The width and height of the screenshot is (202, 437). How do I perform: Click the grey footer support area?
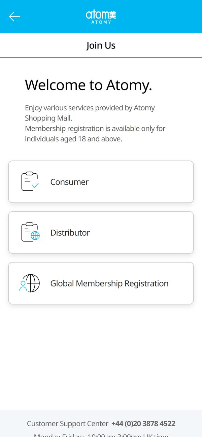tap(101, 424)
